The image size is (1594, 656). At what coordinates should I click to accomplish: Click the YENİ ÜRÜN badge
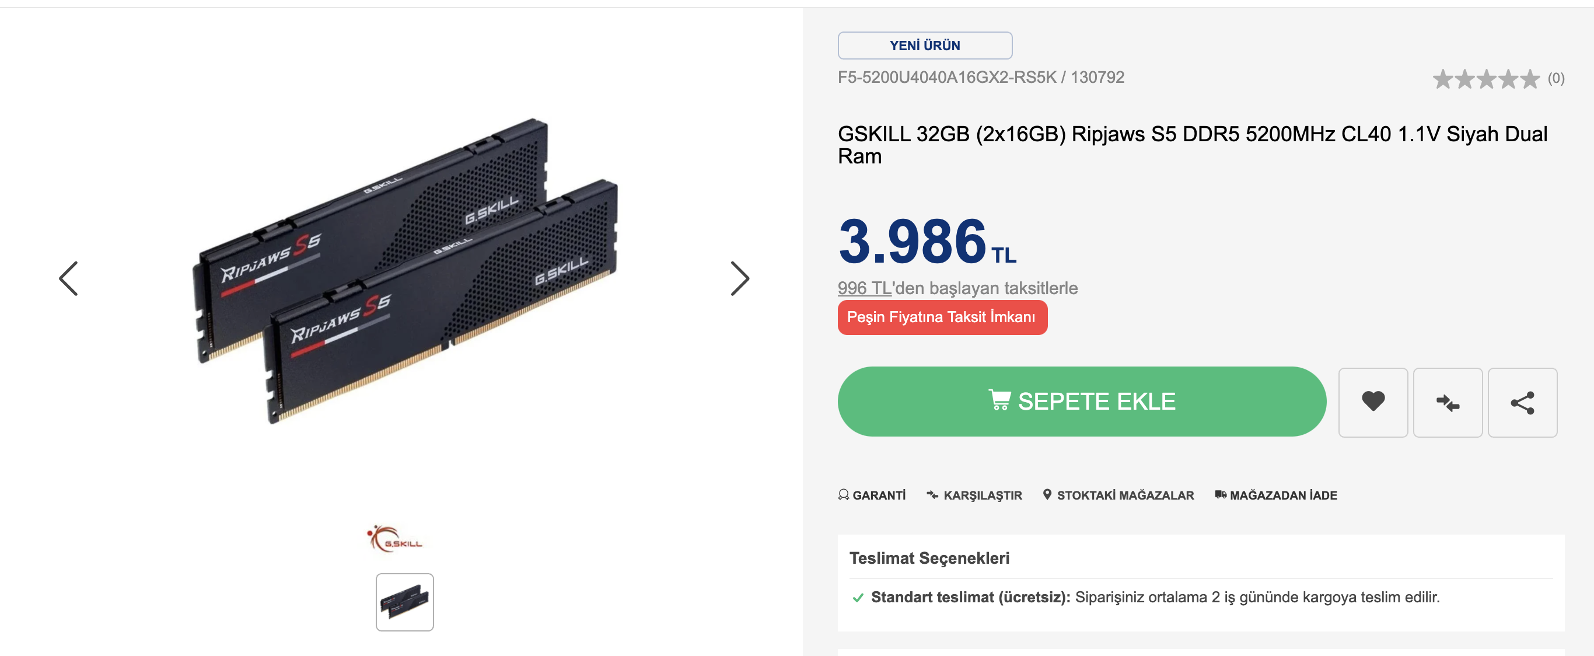click(x=924, y=45)
